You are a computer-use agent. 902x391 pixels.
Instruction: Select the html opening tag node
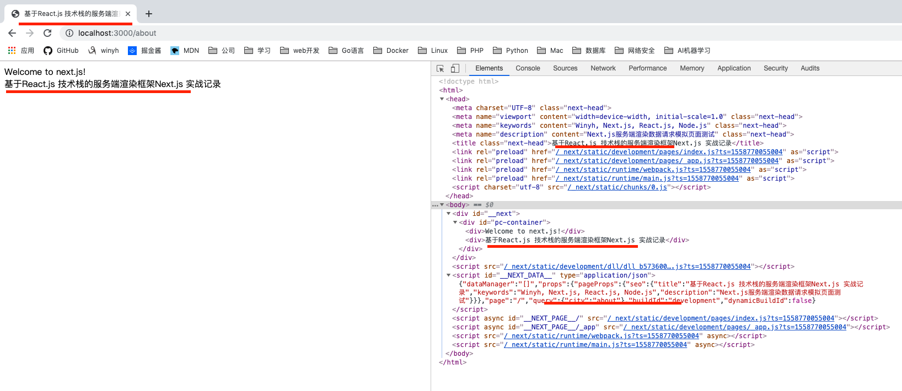coord(451,90)
